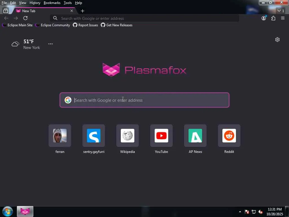This screenshot has height=217, width=289.
Task: Click Plasmafox taskbar button
Action: point(25,211)
